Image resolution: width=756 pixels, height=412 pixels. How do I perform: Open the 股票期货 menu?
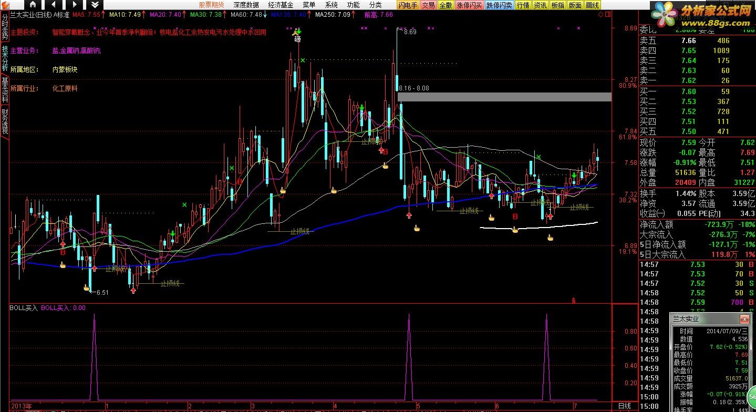click(x=211, y=5)
